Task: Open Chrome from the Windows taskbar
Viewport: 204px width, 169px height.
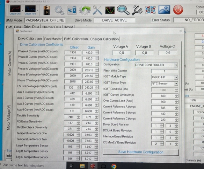Action: coord(114,166)
